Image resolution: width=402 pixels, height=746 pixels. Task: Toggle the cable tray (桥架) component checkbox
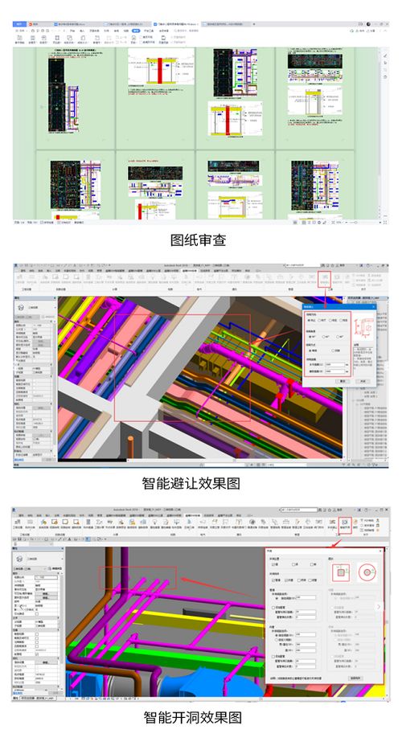tap(299, 580)
